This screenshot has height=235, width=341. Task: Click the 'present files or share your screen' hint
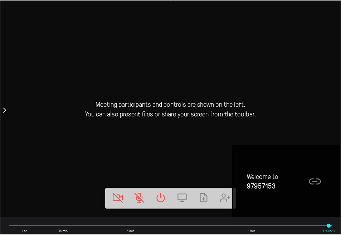coord(170,114)
